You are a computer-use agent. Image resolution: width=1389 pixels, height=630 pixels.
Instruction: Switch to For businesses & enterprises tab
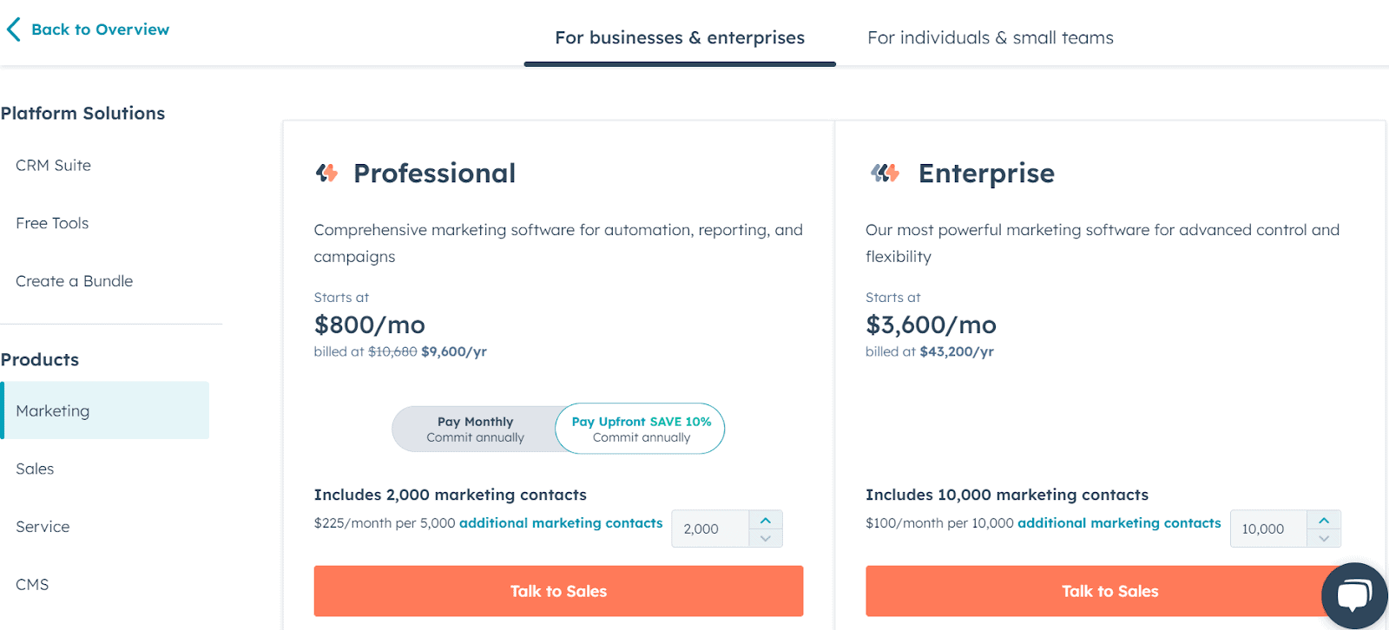[x=679, y=38]
